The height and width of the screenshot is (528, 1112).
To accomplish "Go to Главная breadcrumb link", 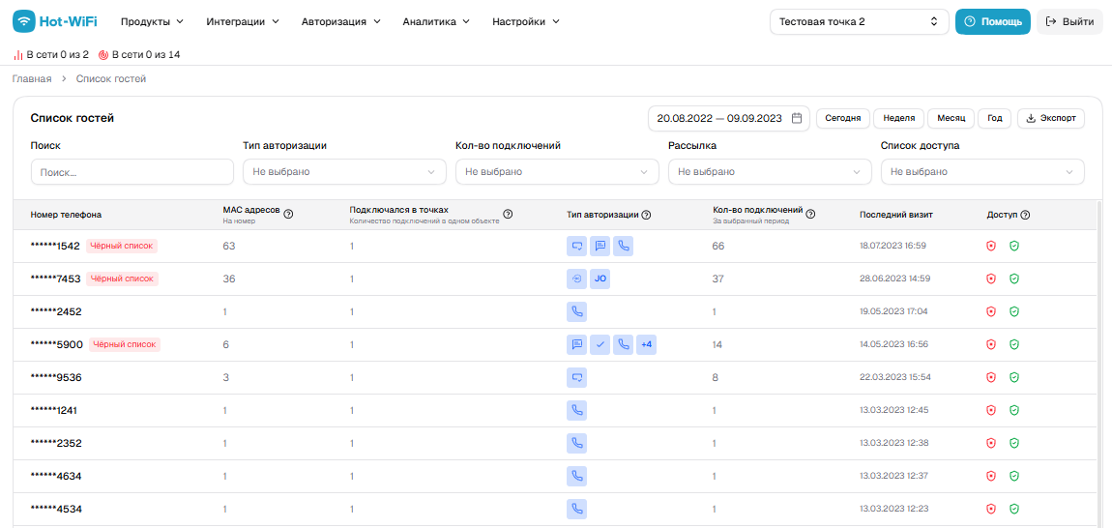I will tap(32, 78).
